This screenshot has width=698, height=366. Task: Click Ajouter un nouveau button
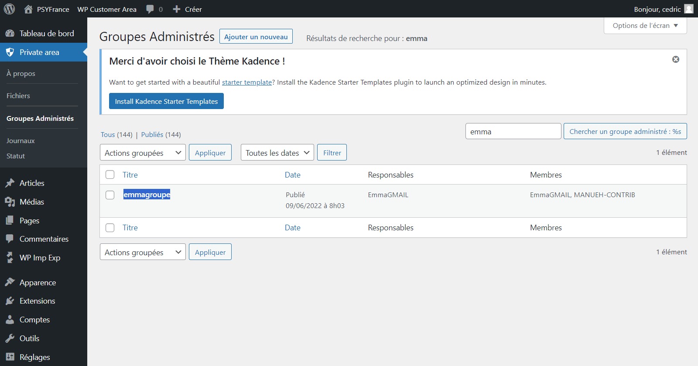tap(256, 37)
